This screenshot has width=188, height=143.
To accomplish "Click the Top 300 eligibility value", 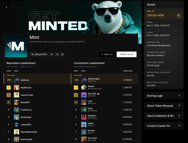I will click(x=150, y=75).
